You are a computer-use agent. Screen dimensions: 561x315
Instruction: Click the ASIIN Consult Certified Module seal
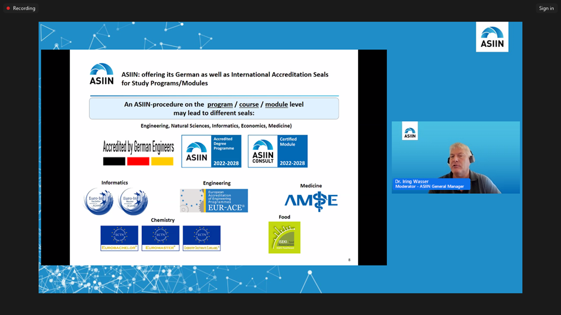(278, 151)
